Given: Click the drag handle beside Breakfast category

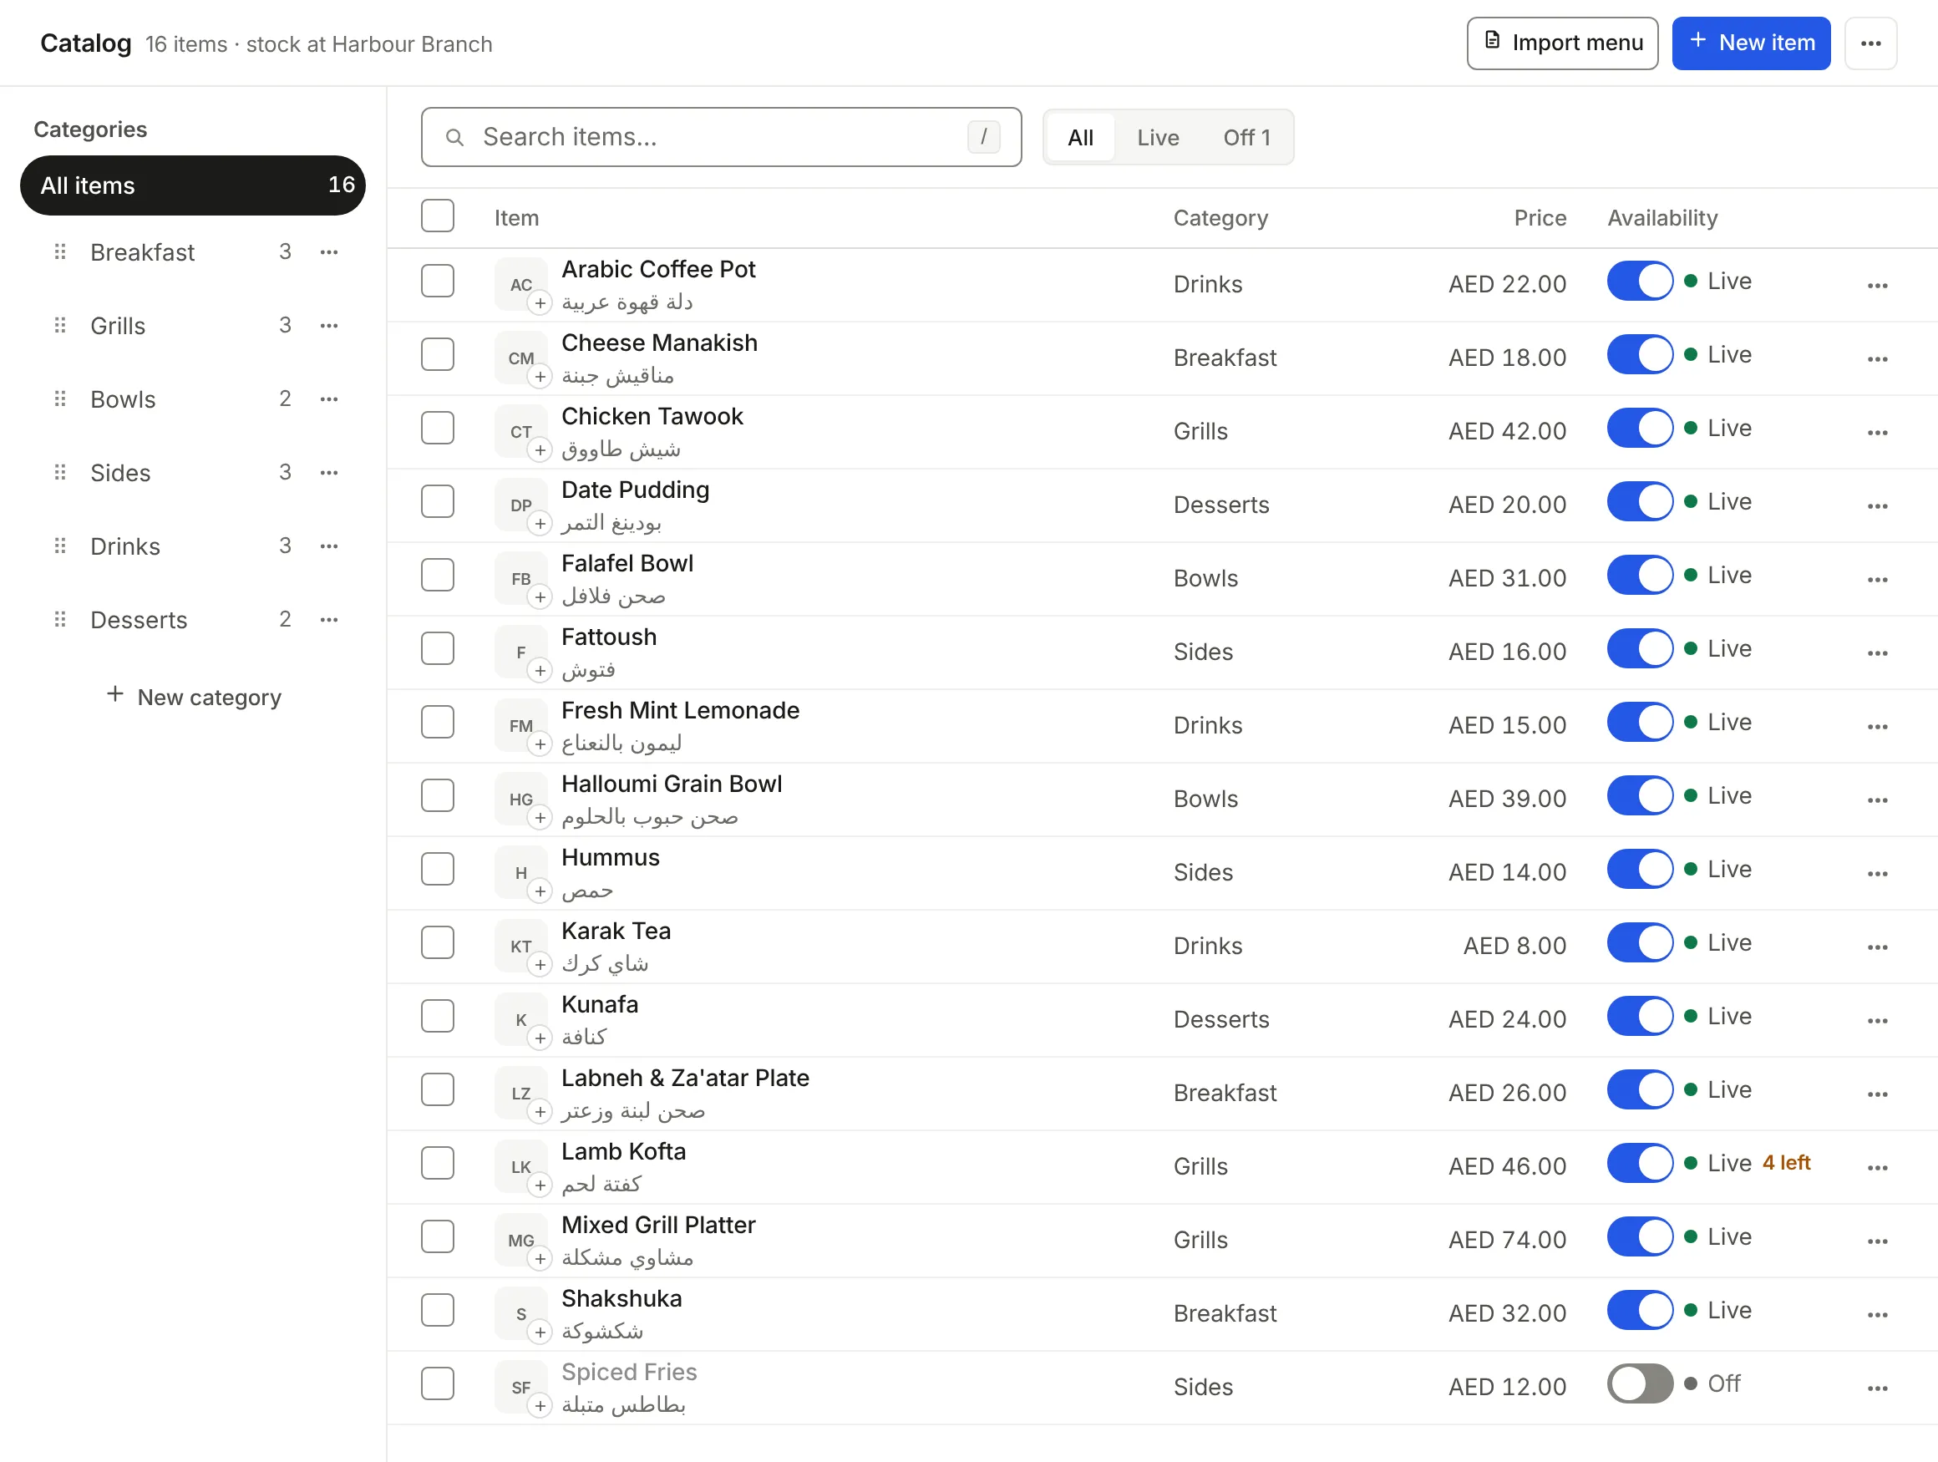Looking at the screenshot, I should [x=59, y=252].
